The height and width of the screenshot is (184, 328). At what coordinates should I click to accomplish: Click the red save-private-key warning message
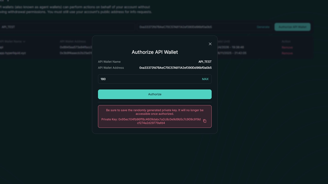(x=155, y=112)
